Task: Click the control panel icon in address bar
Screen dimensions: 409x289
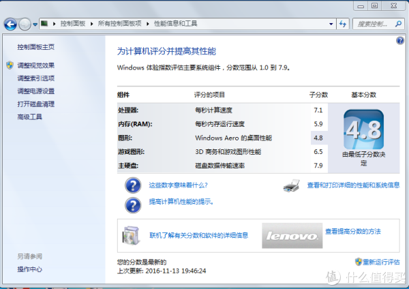Action: point(44,24)
